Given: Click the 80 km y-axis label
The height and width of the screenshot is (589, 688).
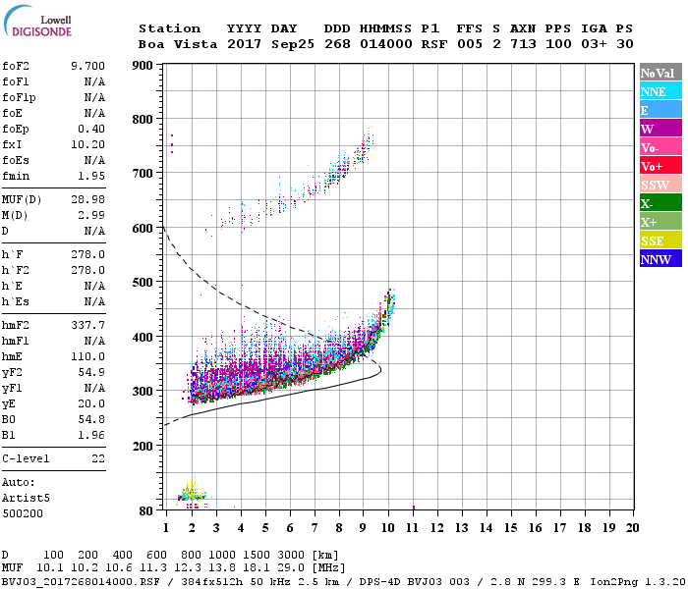Looking at the screenshot, I should click(146, 511).
